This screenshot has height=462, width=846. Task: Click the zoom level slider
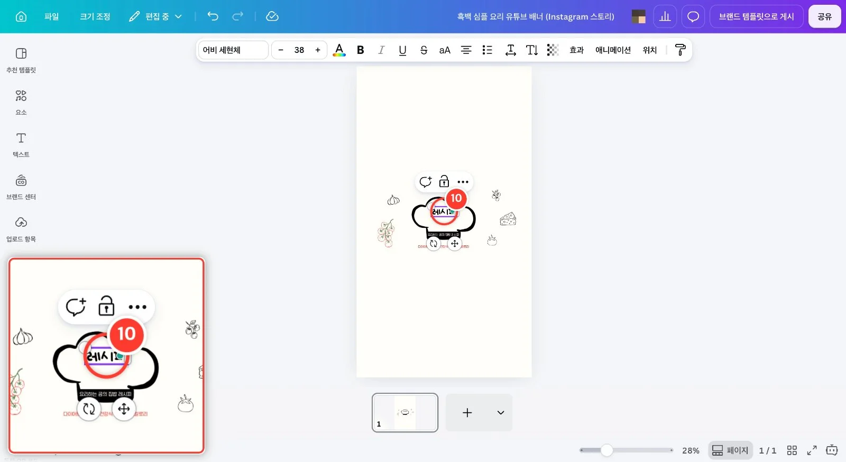click(626, 450)
